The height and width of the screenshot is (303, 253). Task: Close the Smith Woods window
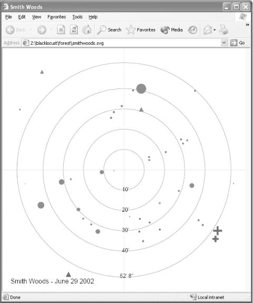(x=246, y=7)
